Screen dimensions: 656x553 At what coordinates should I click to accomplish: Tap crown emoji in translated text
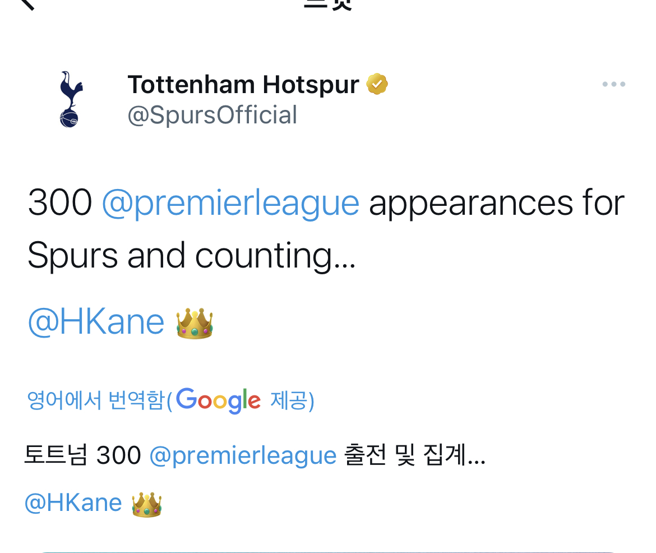(x=147, y=504)
